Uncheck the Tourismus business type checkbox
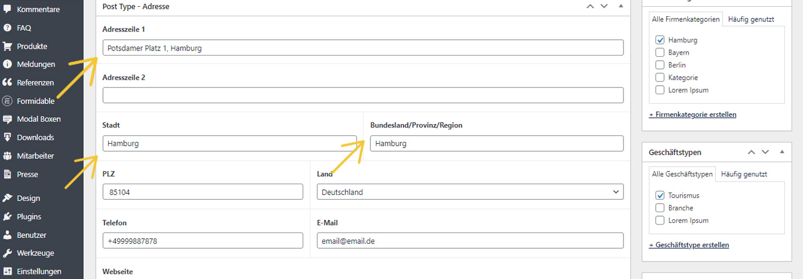Screen dimensions: 803x279 [x=660, y=196]
